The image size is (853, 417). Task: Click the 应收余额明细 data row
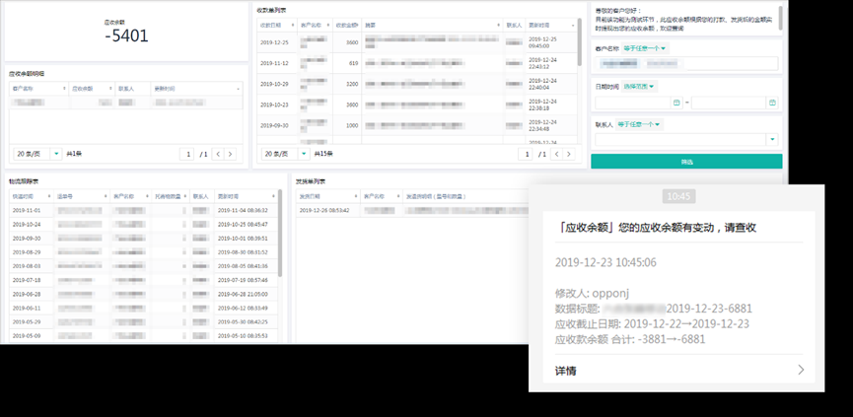pyautogui.click(x=125, y=103)
